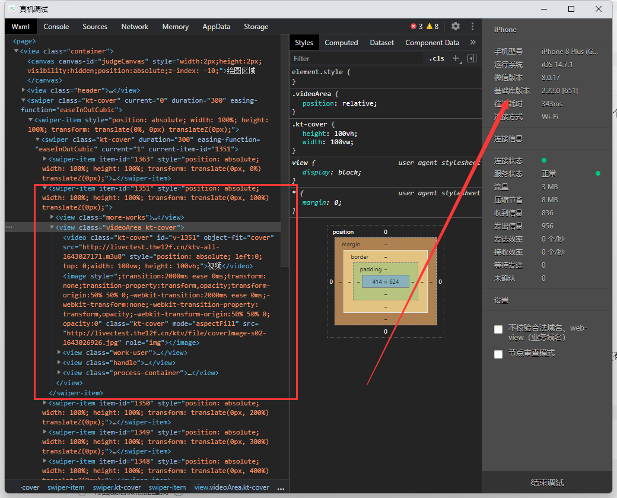
Task: Click the position: relative style value
Action: pos(360,103)
